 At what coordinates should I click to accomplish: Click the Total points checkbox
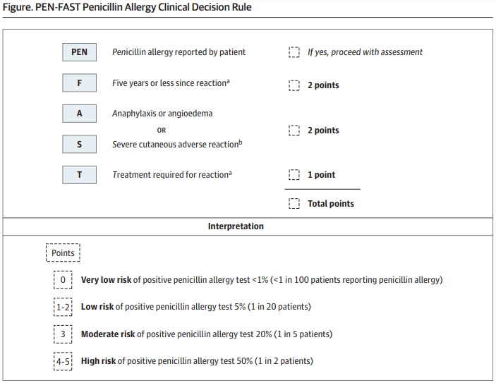294,204
